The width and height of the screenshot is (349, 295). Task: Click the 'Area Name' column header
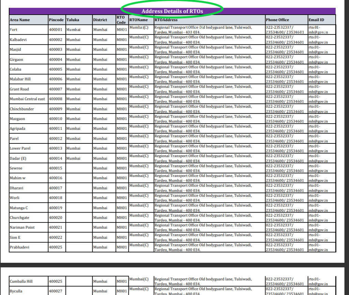20,20
